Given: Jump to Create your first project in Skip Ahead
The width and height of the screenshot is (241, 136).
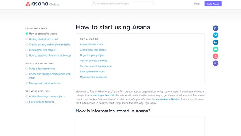Looking at the screenshot, I should pyautogui.click(x=93, y=50).
